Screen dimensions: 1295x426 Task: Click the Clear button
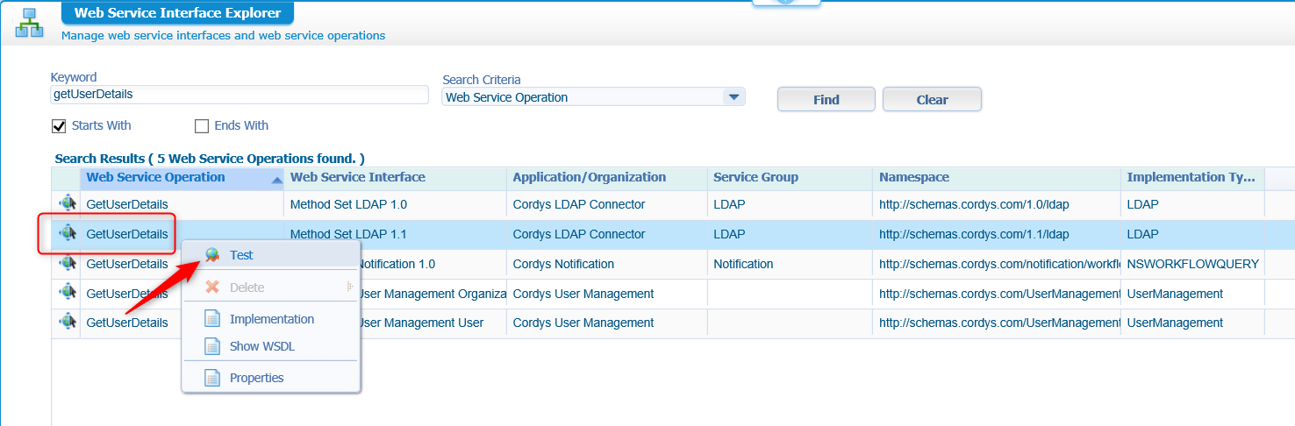pos(932,100)
